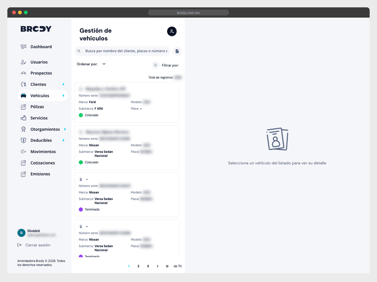Click the Movimientos sidebar icon
The height and width of the screenshot is (282, 377).
click(x=23, y=152)
